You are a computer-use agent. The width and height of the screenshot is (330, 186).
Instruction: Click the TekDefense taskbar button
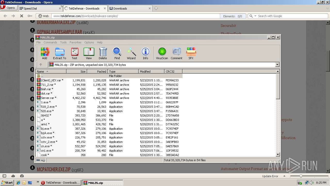point(61,183)
